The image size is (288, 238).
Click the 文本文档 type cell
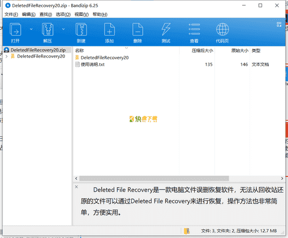coord(260,64)
